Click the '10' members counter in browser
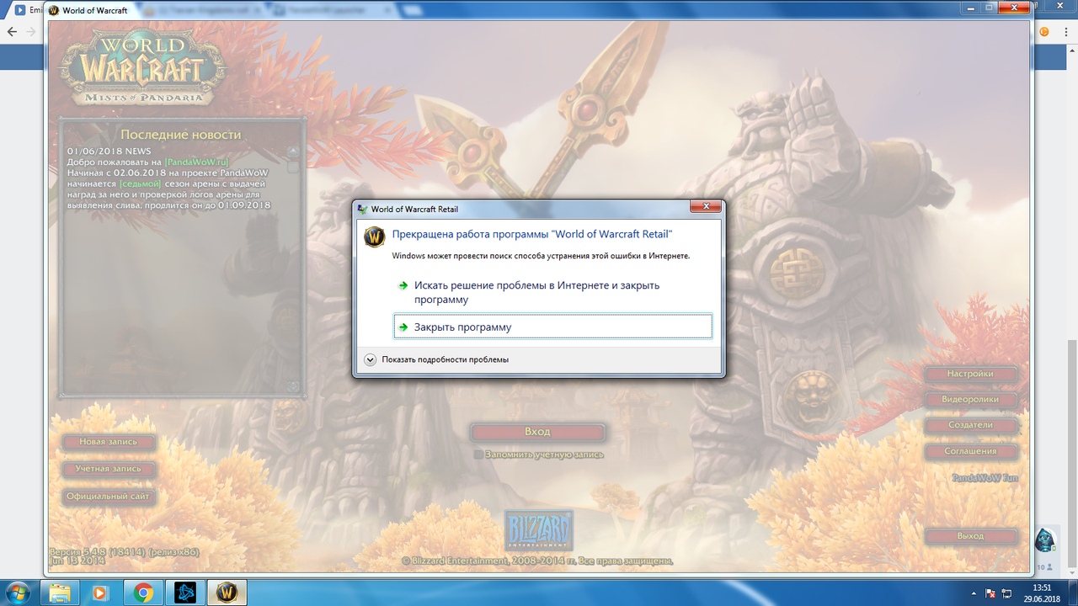 (1044, 567)
